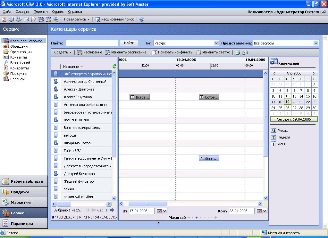Expand Алексей Чугунов's Встре... block on 18.04.2006
The image size is (328, 238).
201,97
